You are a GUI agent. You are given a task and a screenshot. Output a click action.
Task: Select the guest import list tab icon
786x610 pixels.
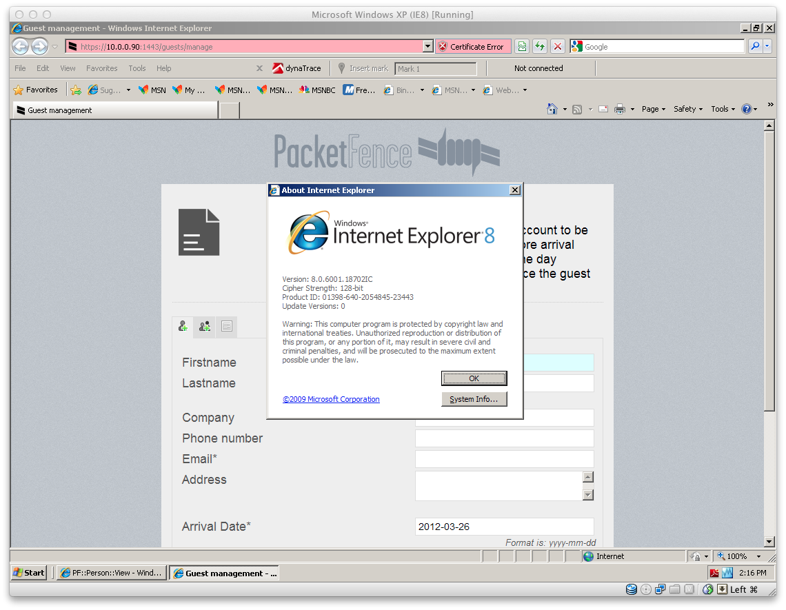pyautogui.click(x=227, y=327)
